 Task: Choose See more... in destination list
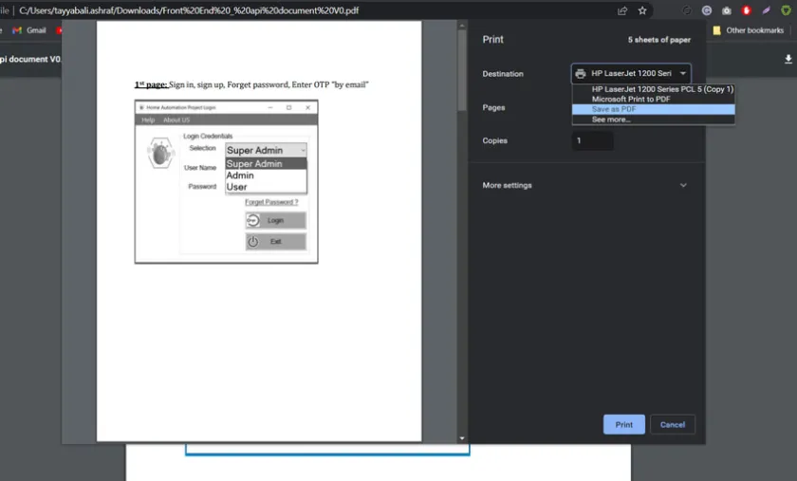611,120
